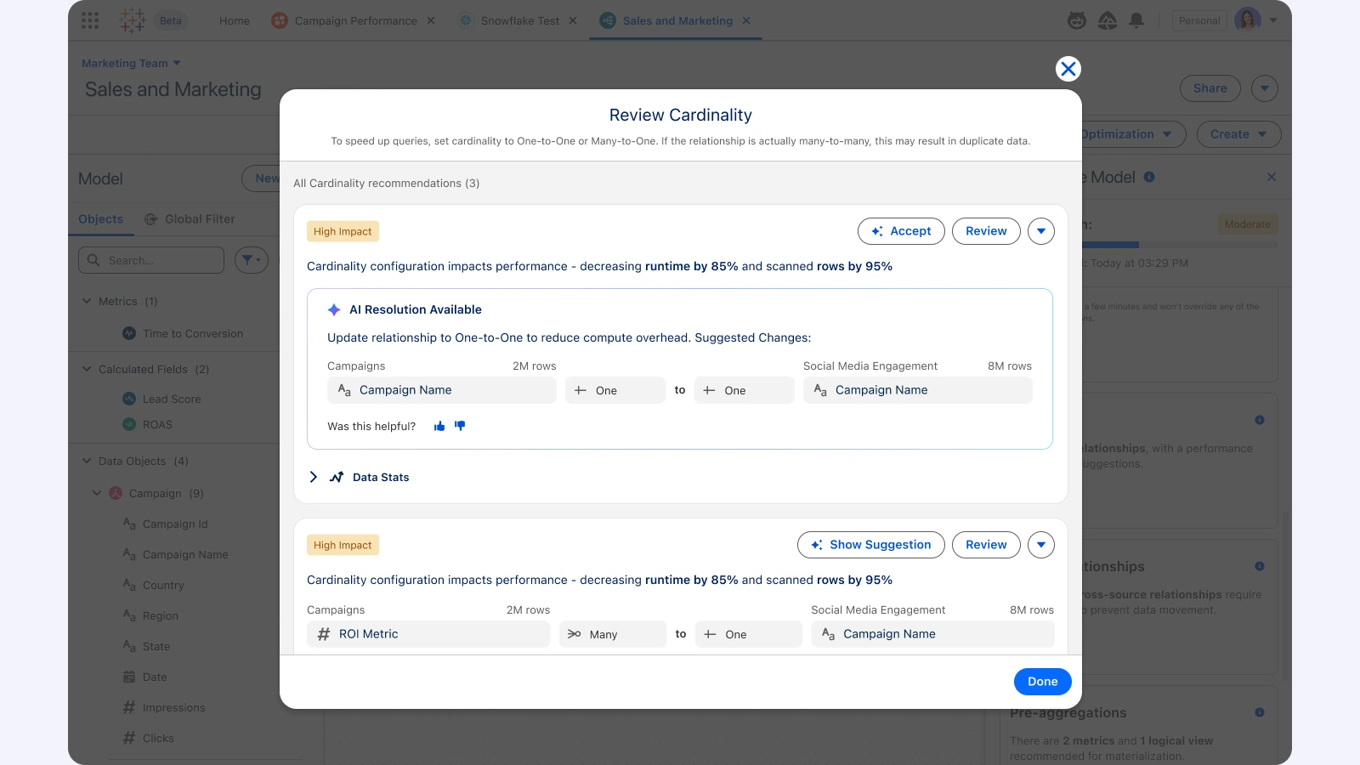
Task: Click thumbs down for AI resolution
Action: 460,426
